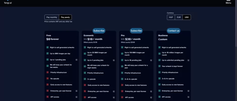
Task: Click info icon beside Economic 'API access'
Action: (114, 97)
